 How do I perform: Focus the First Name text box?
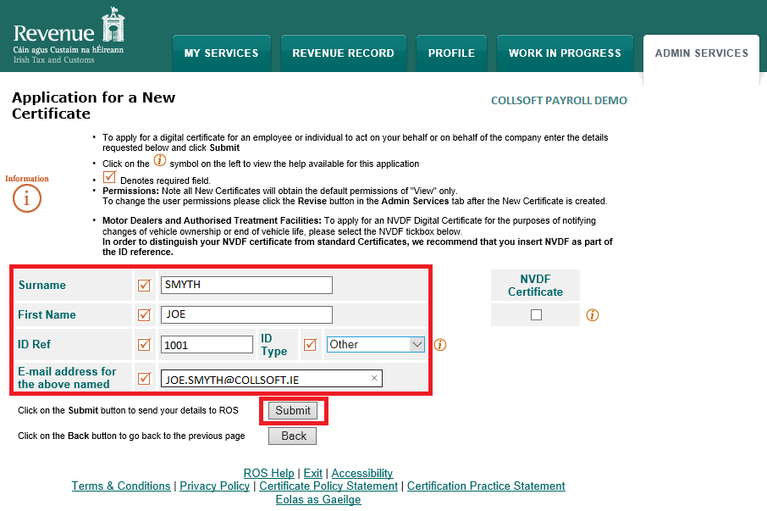pos(246,314)
